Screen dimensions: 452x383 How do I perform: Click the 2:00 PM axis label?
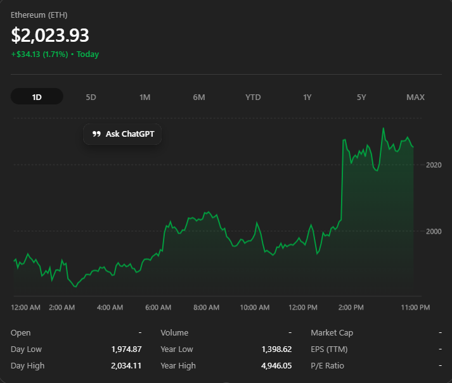coord(351,308)
